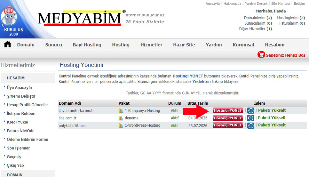Open the Sunucu menu
The height and width of the screenshot is (177, 309).
pyautogui.click(x=54, y=45)
